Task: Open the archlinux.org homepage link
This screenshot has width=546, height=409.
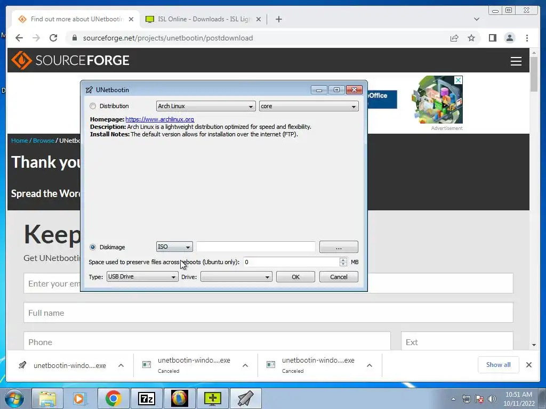Action: click(x=159, y=119)
